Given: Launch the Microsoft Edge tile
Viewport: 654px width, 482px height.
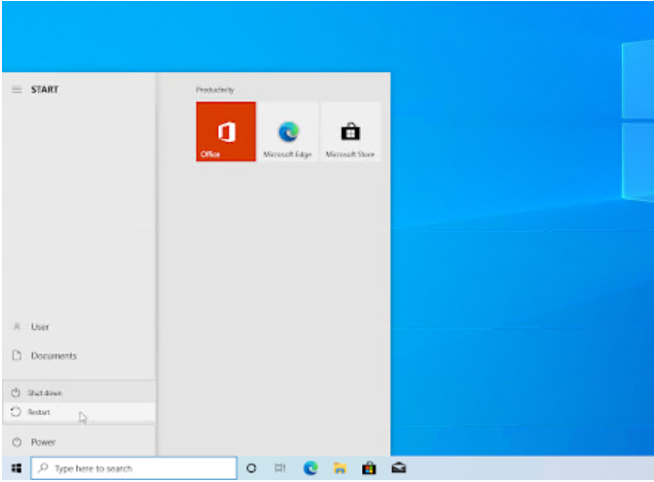Looking at the screenshot, I should tap(287, 131).
